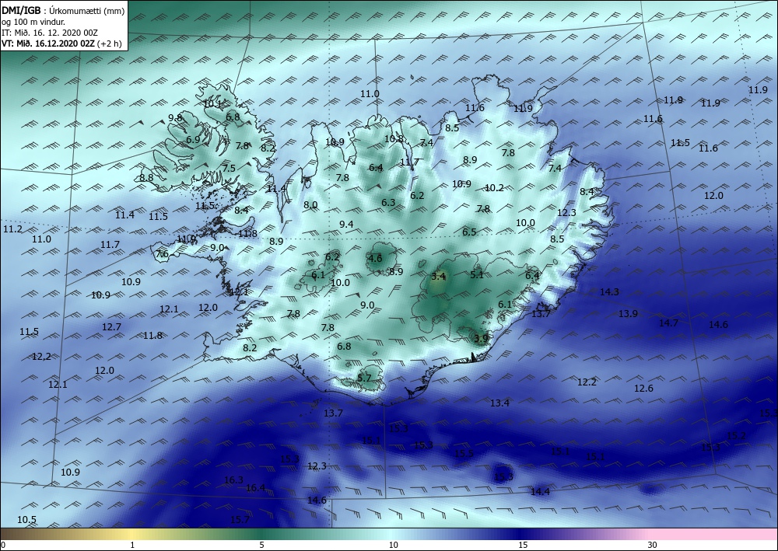
Task: Click the 5 tick on the color scale
Action: (261, 545)
